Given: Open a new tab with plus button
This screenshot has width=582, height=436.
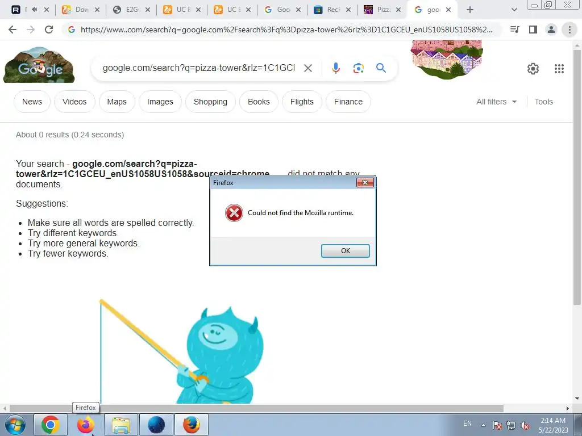Looking at the screenshot, I should tap(470, 10).
